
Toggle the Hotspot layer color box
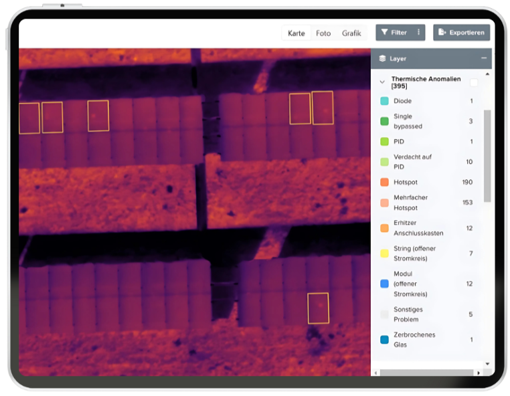(384, 182)
